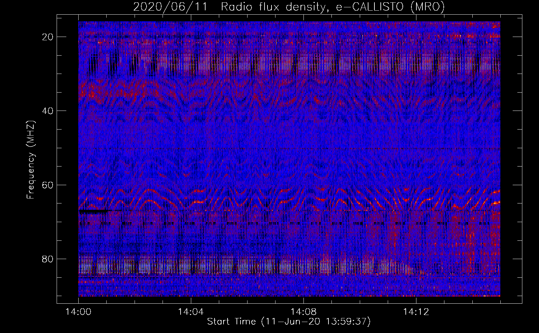This screenshot has height=333, width=539.
Task: Click the plot title naming e-CALLISTO (MRO)
Action: (289, 7)
